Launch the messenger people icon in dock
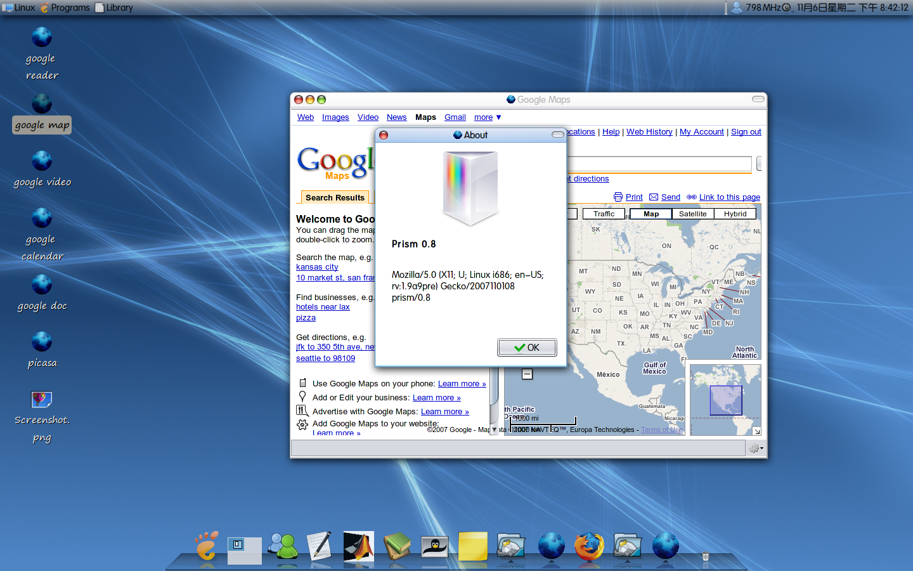913x571 pixels. coord(283,546)
